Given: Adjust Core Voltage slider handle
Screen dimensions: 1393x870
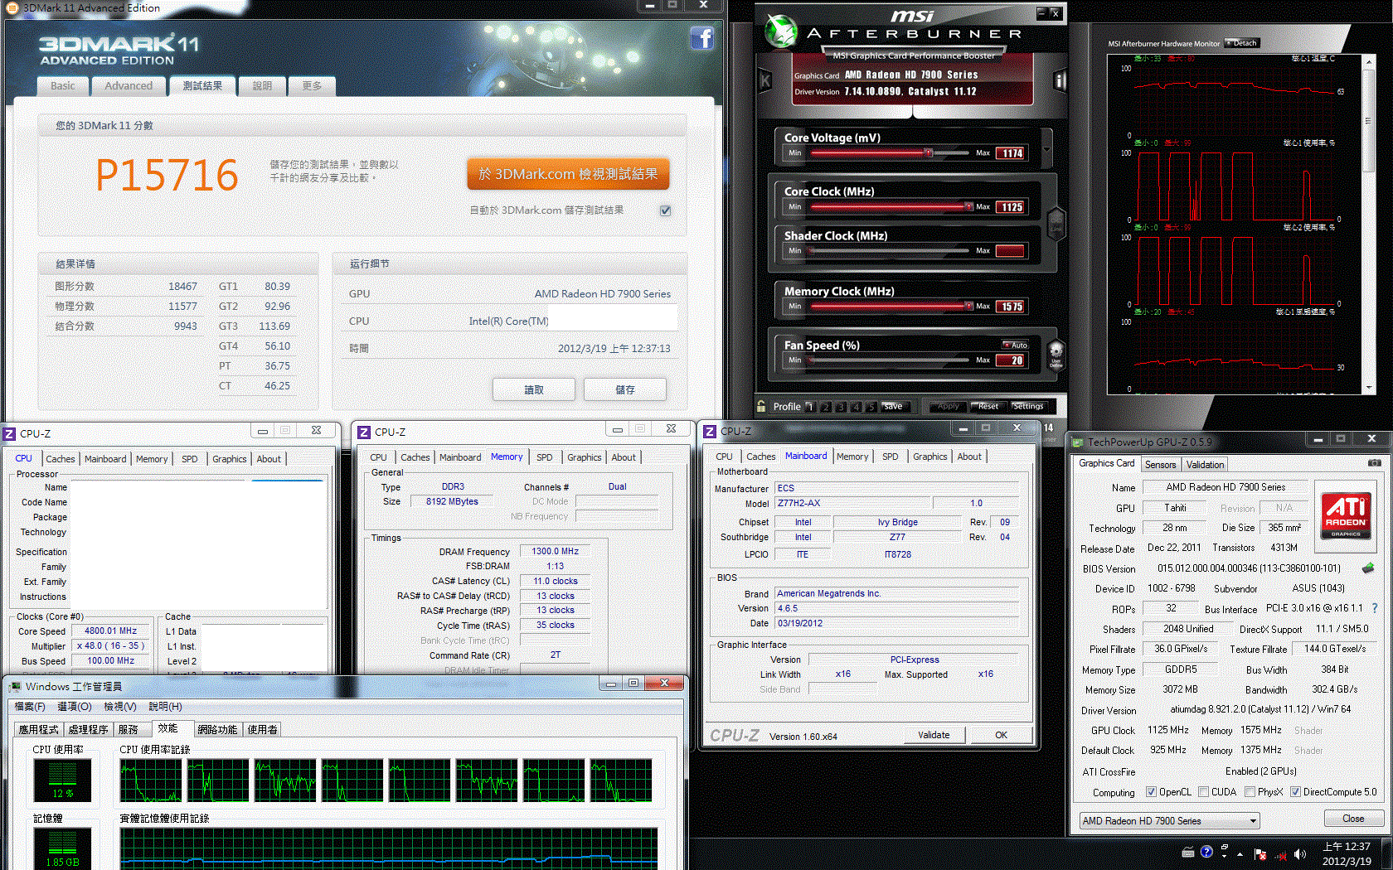Looking at the screenshot, I should [x=929, y=152].
